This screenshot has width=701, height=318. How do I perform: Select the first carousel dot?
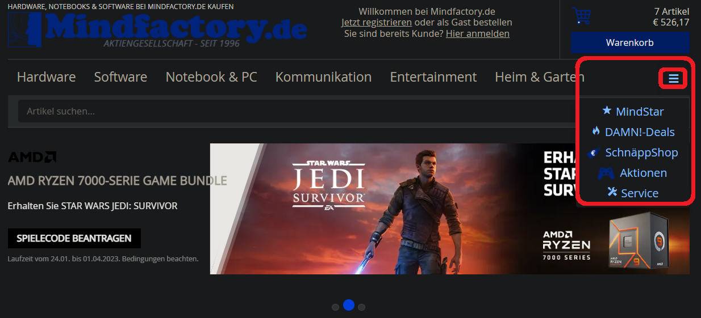(335, 307)
